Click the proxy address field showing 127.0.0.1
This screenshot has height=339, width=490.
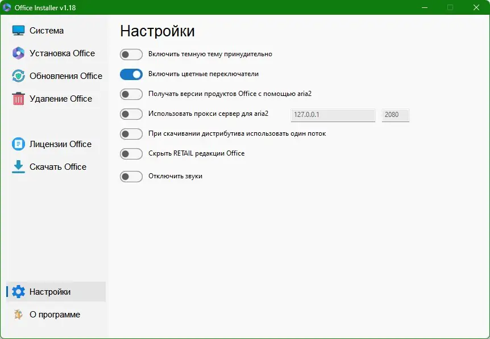tap(333, 114)
